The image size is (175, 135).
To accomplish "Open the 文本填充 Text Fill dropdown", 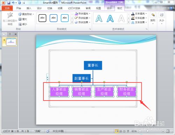I will [x=139, y=14].
